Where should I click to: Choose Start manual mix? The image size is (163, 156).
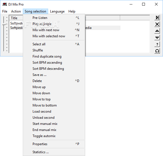coord(54,124)
